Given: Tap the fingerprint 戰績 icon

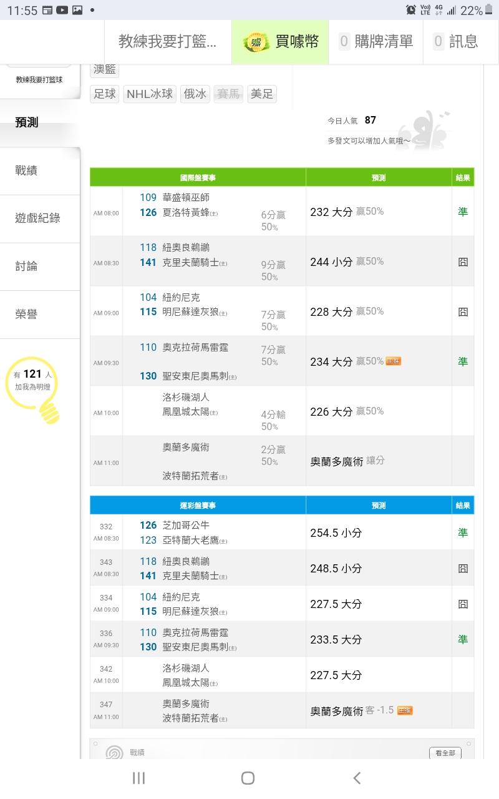Looking at the screenshot, I should pos(114,753).
